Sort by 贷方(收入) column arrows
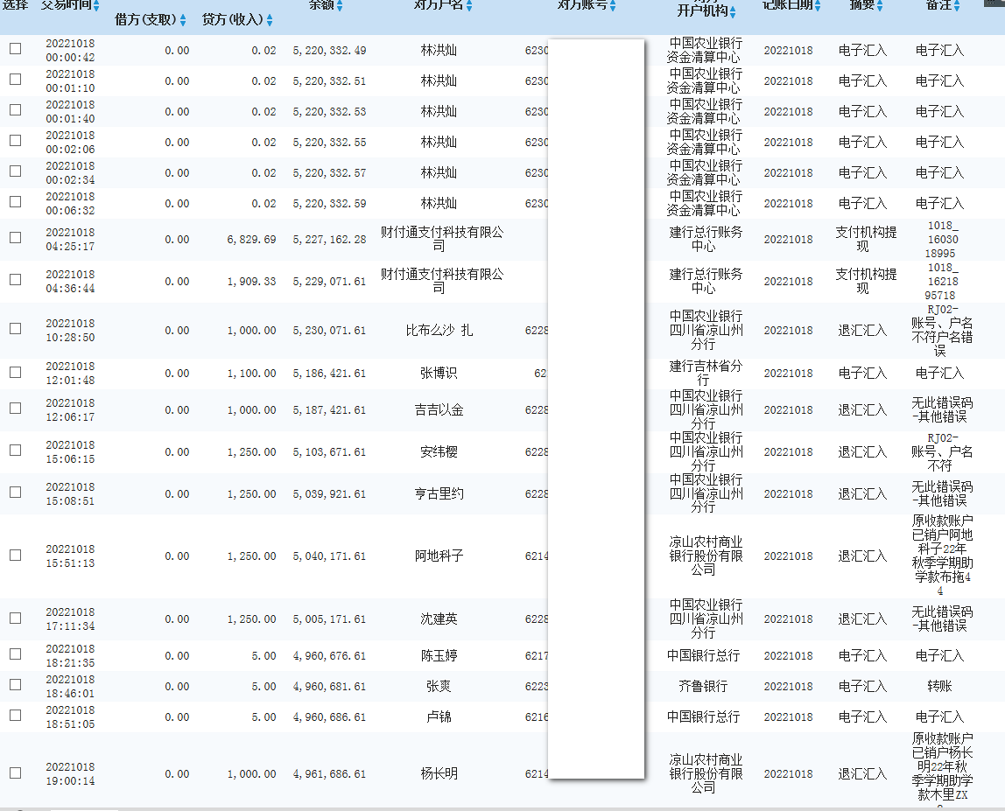The height and width of the screenshot is (811, 1005). coord(270,20)
